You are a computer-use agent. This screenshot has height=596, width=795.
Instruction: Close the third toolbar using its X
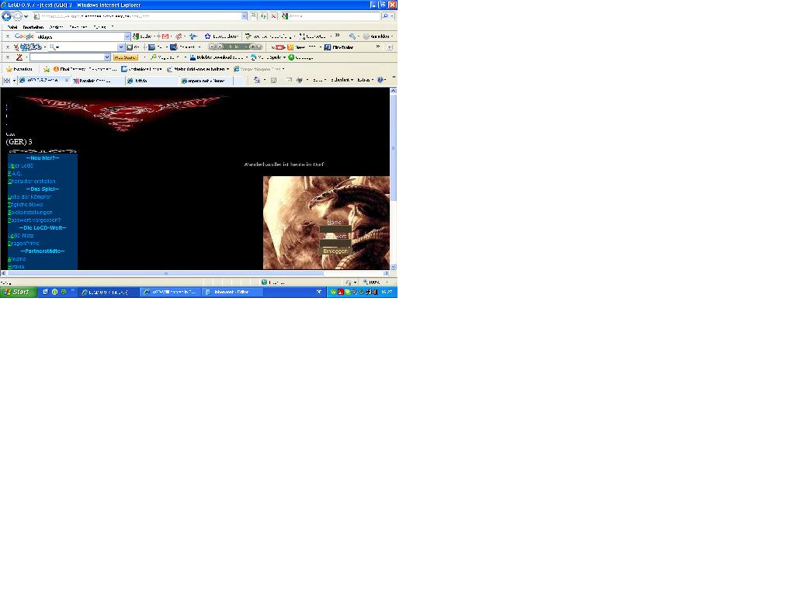pyautogui.click(x=7, y=57)
